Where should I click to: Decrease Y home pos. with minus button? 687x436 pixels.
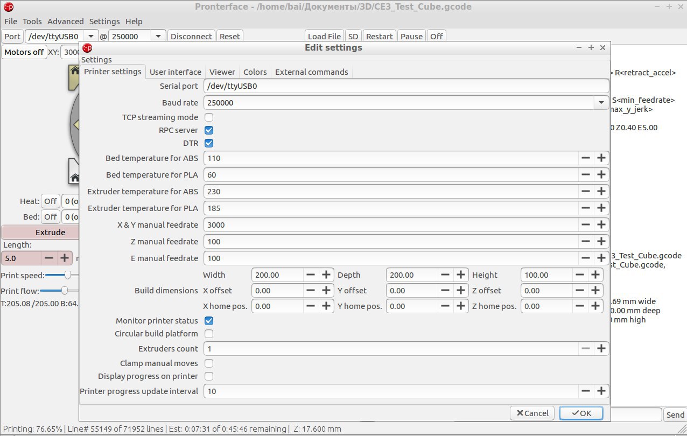[445, 306]
